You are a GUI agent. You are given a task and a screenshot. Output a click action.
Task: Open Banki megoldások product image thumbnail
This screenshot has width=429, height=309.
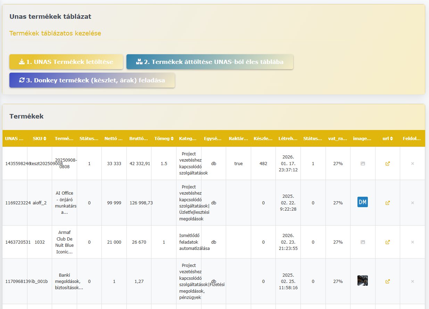tap(363, 280)
